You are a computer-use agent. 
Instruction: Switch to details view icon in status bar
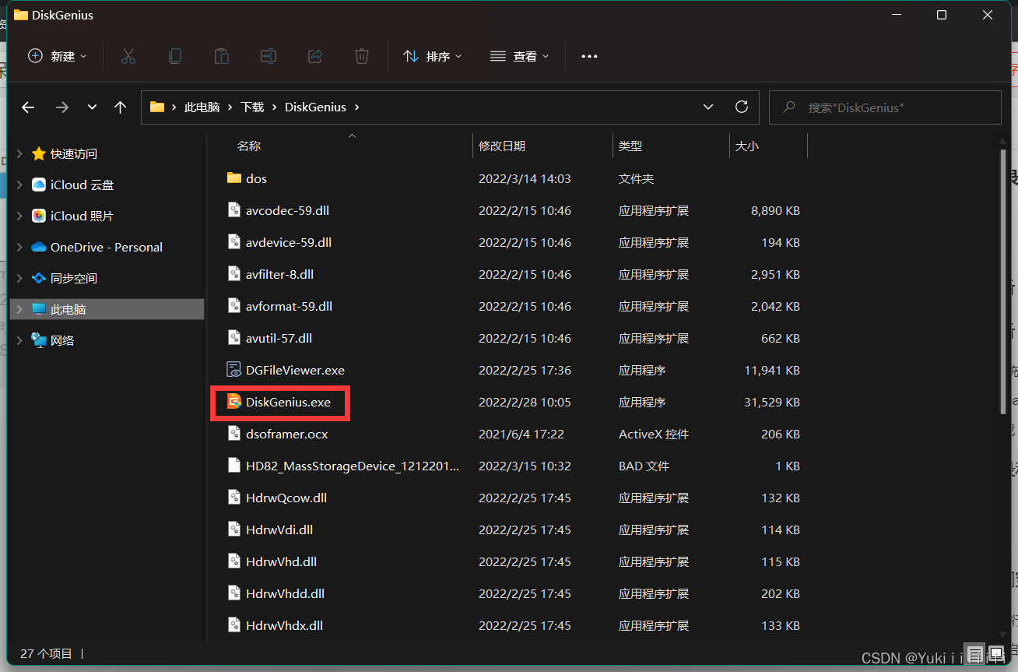(x=974, y=653)
